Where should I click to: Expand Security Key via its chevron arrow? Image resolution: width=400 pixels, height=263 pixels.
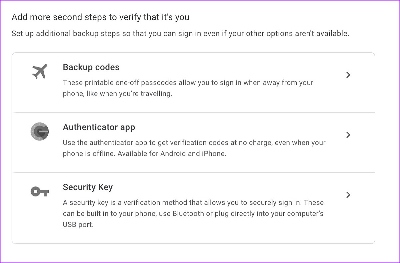[x=348, y=195]
